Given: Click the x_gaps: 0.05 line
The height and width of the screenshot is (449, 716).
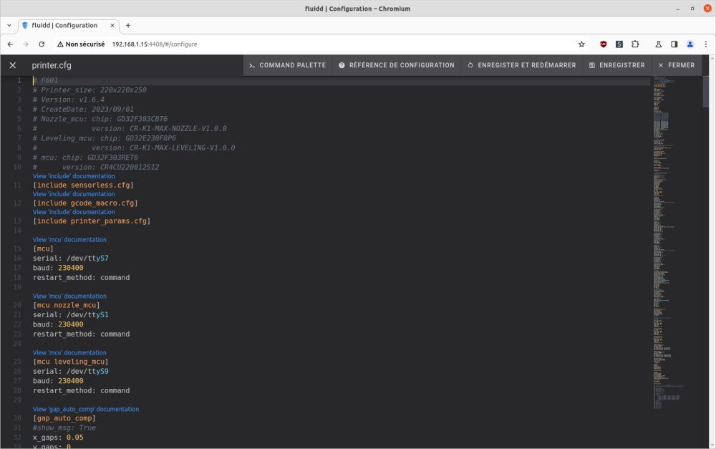Looking at the screenshot, I should (58, 437).
